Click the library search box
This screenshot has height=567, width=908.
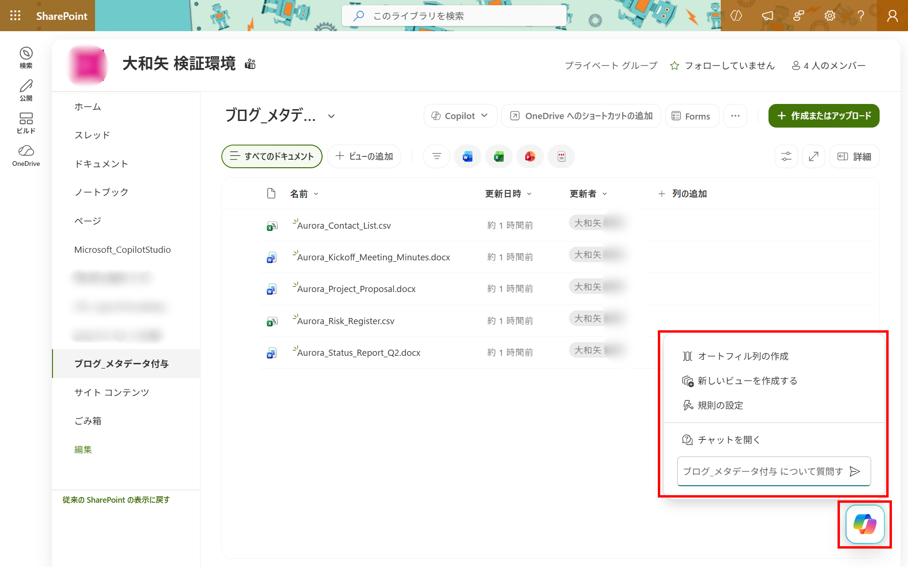[454, 16]
